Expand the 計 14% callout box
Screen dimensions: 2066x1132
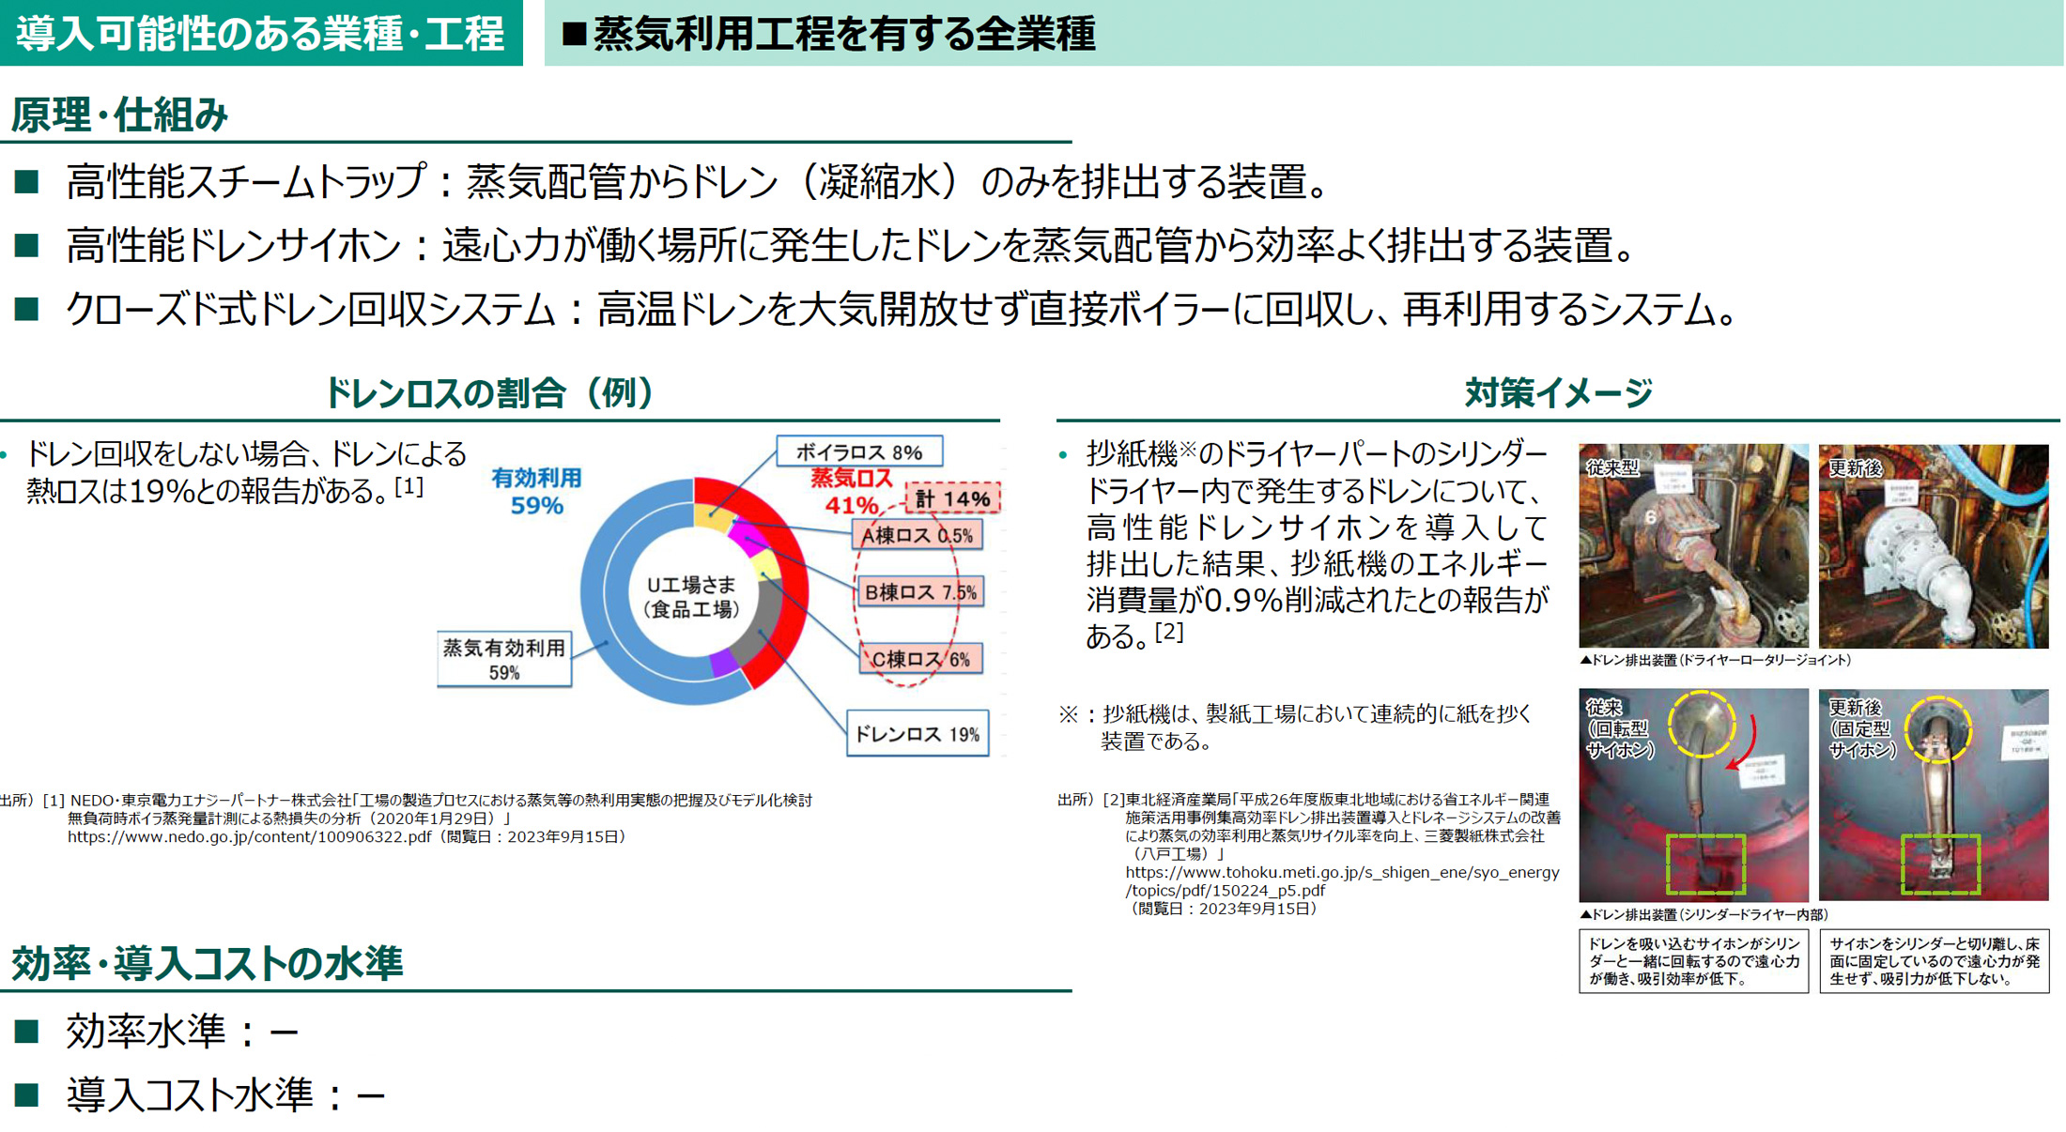point(951,498)
